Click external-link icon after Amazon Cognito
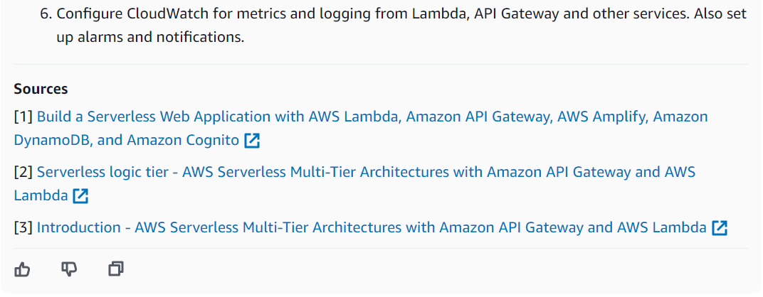The height and width of the screenshot is (297, 763). (x=252, y=141)
